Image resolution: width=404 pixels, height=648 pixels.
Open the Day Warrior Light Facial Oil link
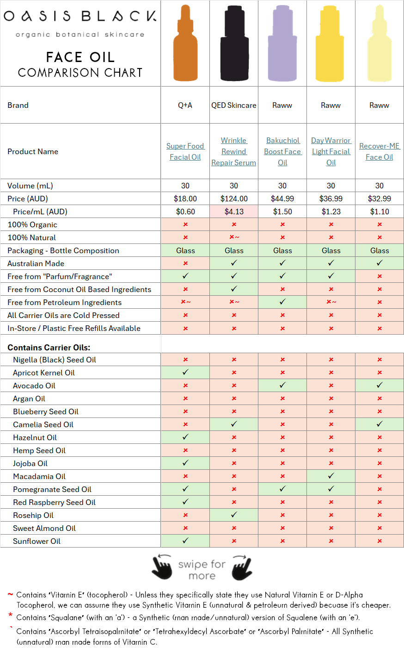[x=331, y=151]
